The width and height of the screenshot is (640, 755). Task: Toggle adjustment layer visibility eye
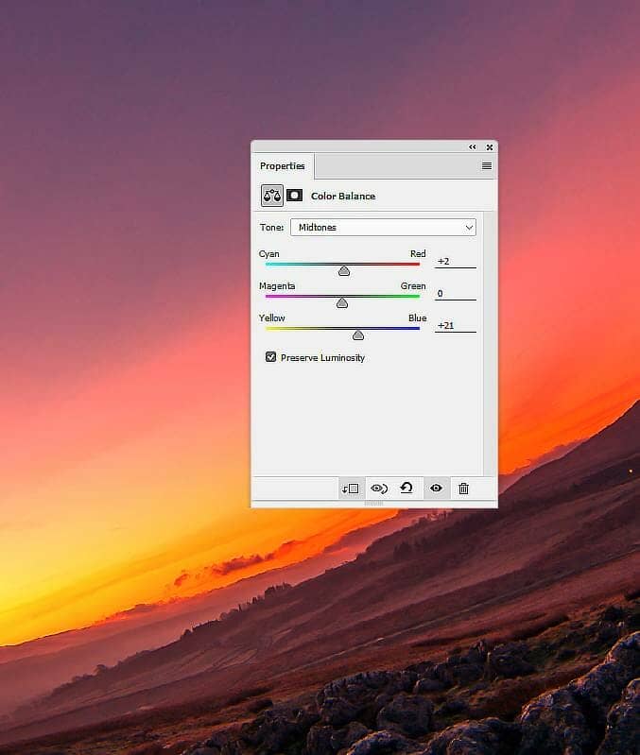436,489
